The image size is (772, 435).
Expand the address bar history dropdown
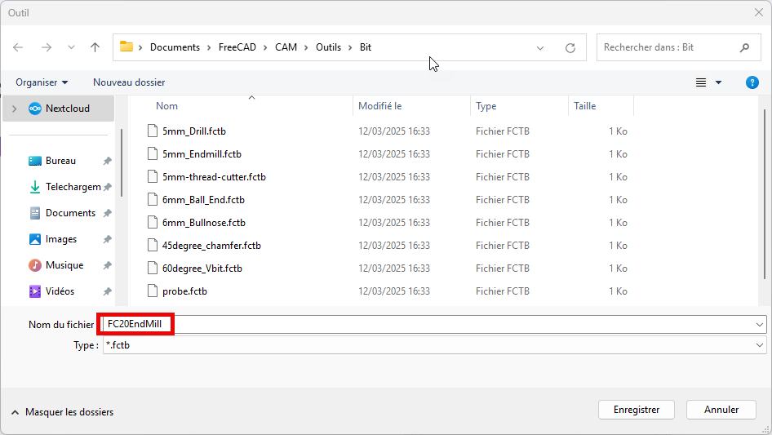(540, 48)
